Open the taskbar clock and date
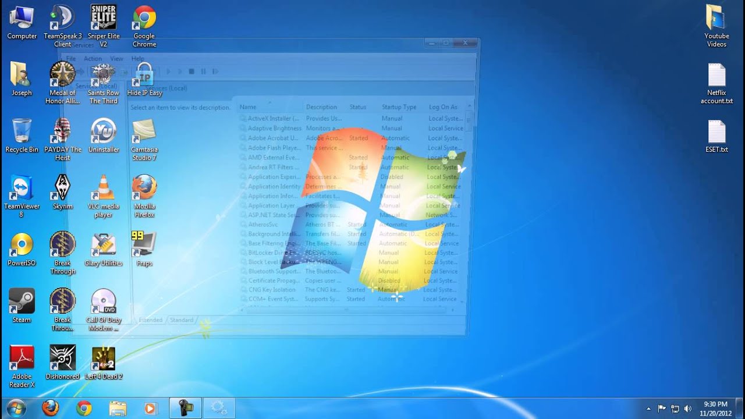Screen dimensions: 745x419 715,409
